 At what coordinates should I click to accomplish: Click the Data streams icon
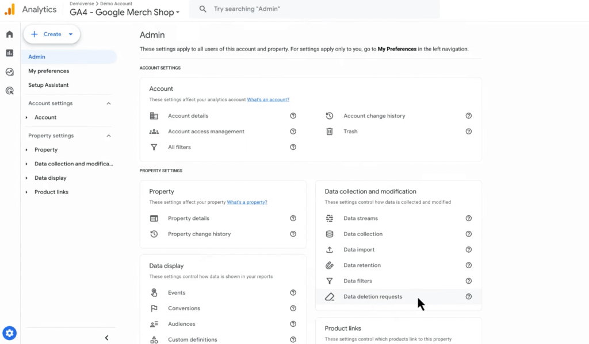330,218
